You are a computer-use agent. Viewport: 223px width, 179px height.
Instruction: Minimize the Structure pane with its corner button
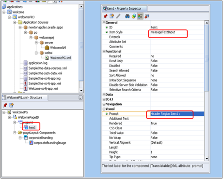[80, 97]
